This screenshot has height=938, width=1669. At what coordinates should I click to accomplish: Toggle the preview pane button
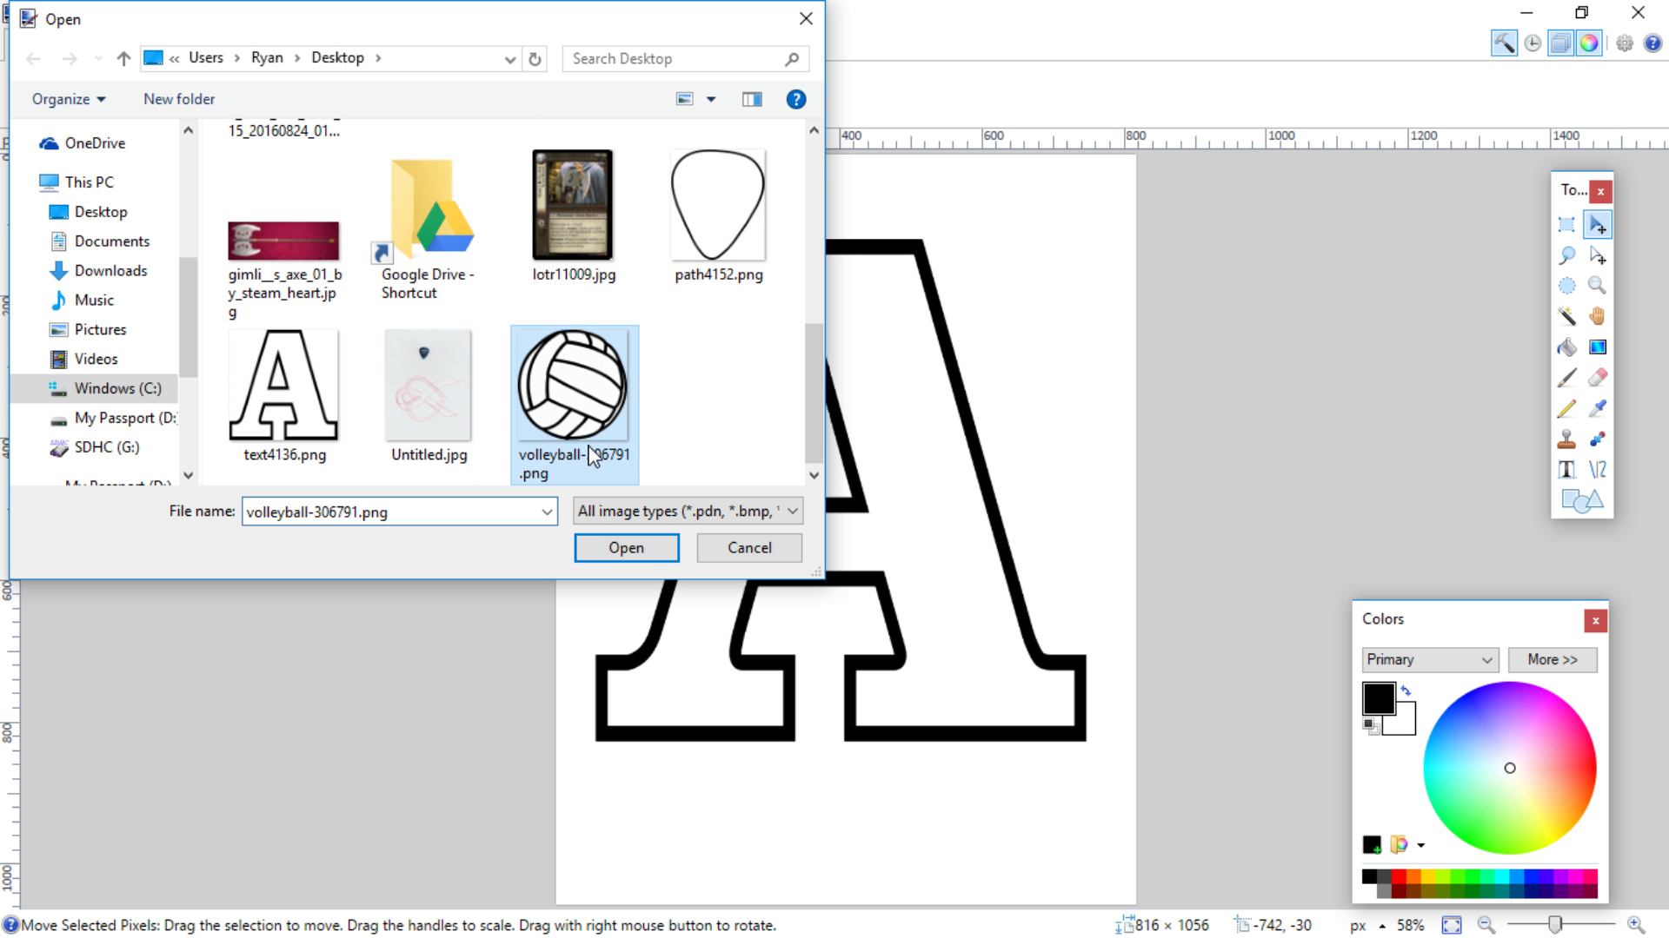pyautogui.click(x=752, y=99)
